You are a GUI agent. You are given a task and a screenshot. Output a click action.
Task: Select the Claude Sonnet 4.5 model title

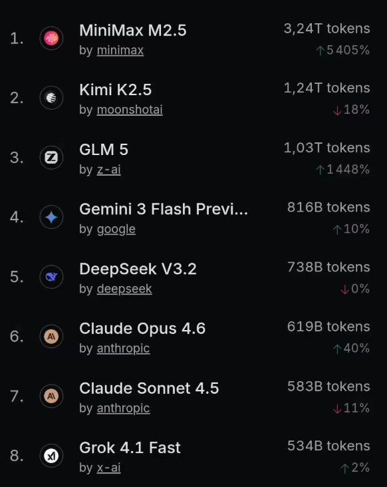(x=149, y=389)
